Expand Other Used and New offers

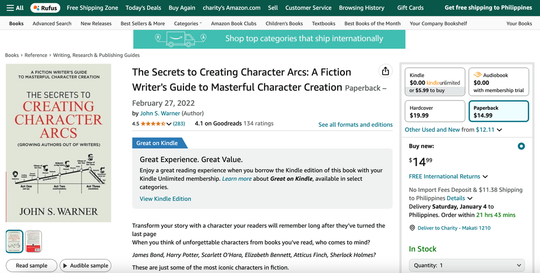point(453,130)
